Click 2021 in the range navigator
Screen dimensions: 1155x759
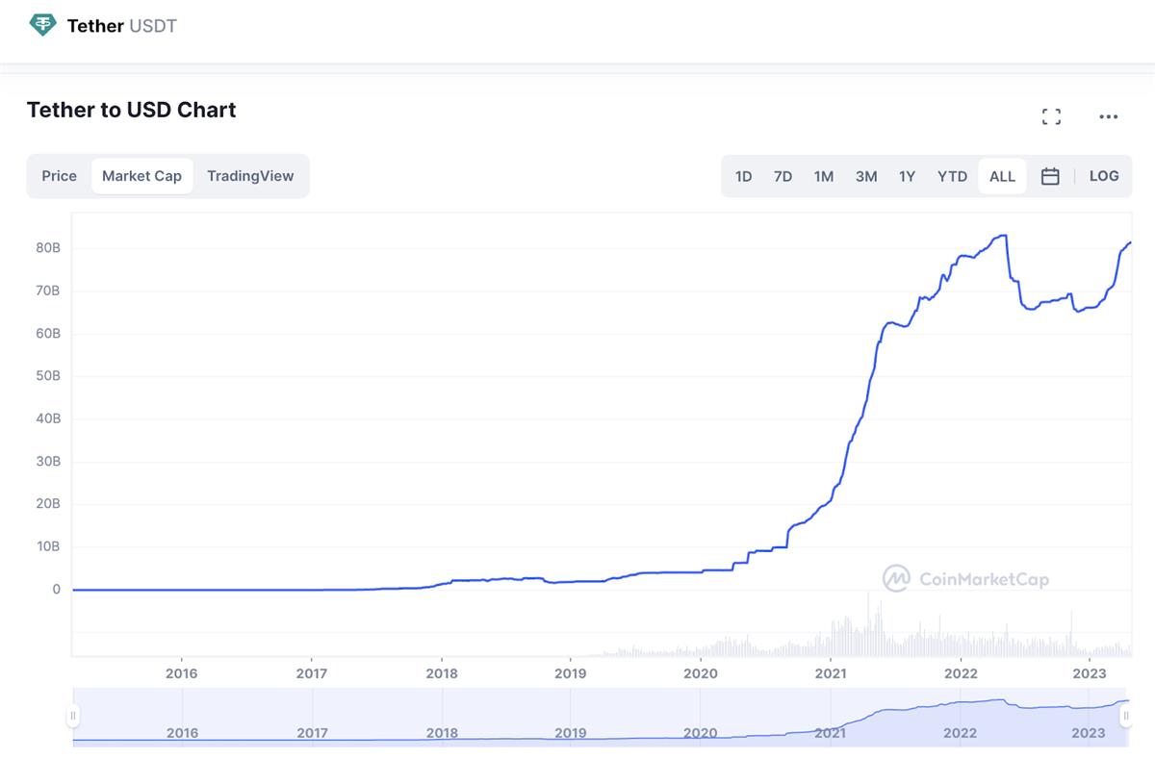831,733
